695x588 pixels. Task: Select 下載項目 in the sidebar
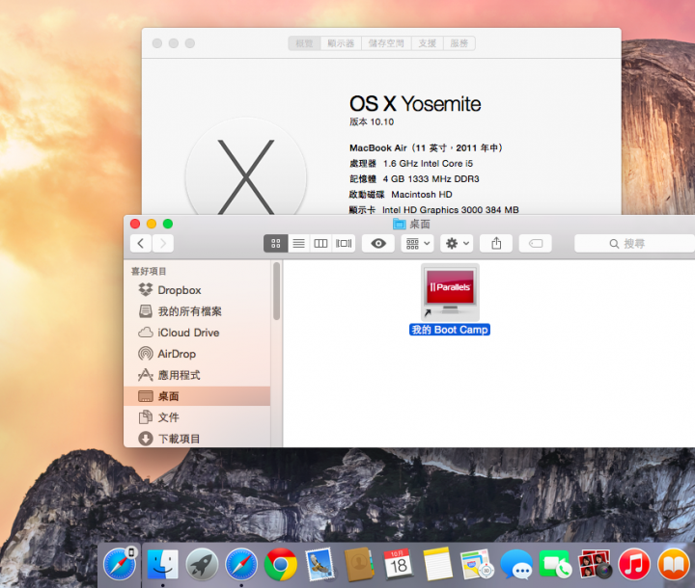197,439
